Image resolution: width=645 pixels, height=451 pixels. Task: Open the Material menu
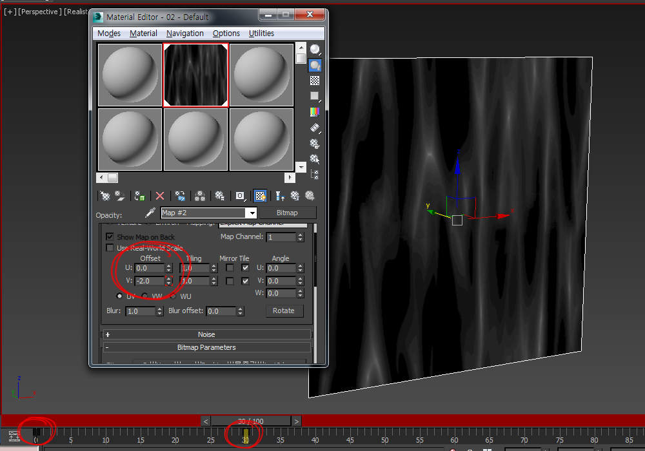click(143, 34)
